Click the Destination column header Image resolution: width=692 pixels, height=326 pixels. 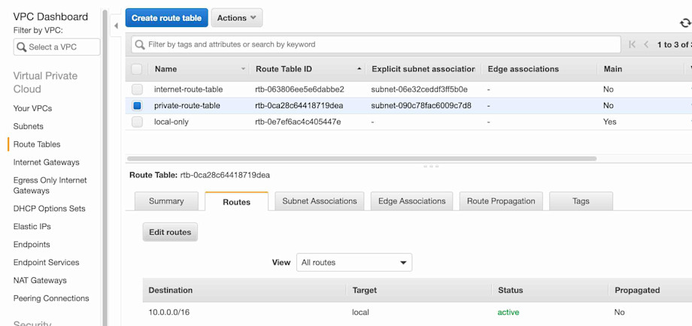170,290
